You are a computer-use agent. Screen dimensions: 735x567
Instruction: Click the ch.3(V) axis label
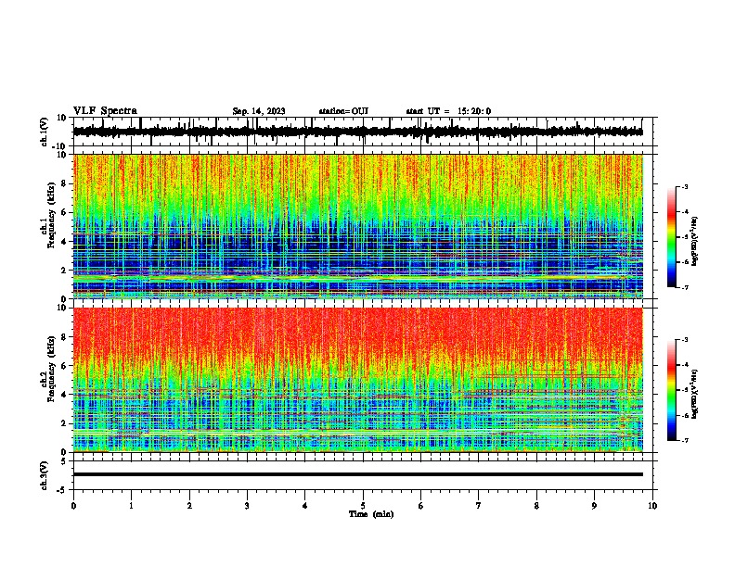pyautogui.click(x=44, y=476)
